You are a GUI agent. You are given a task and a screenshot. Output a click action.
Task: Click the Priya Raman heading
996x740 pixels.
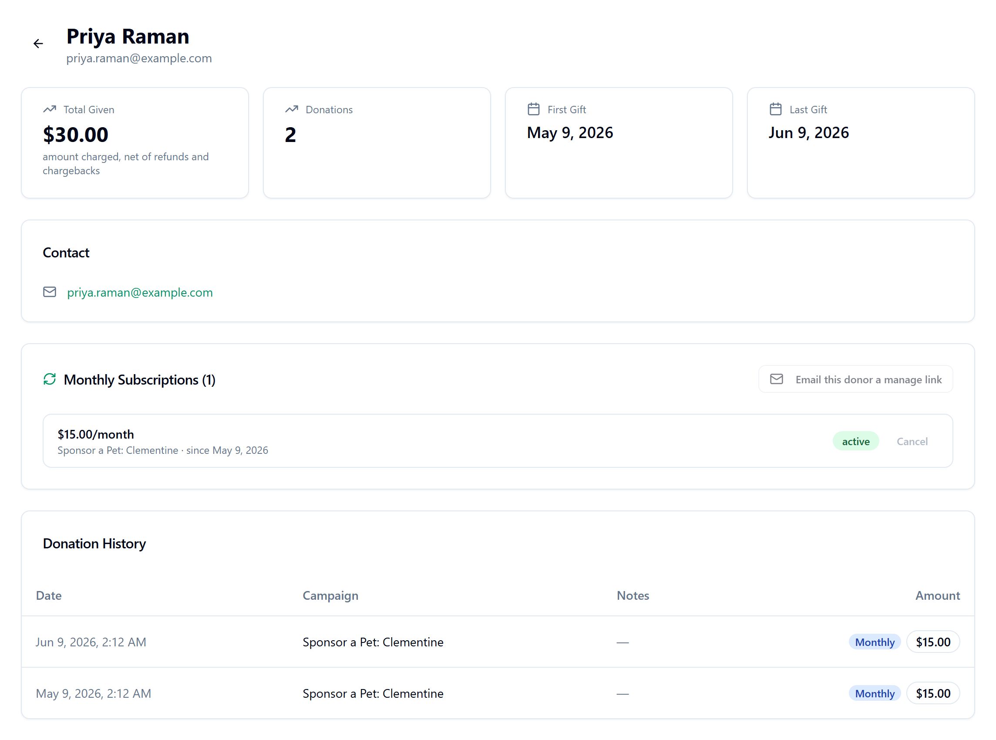pos(128,36)
